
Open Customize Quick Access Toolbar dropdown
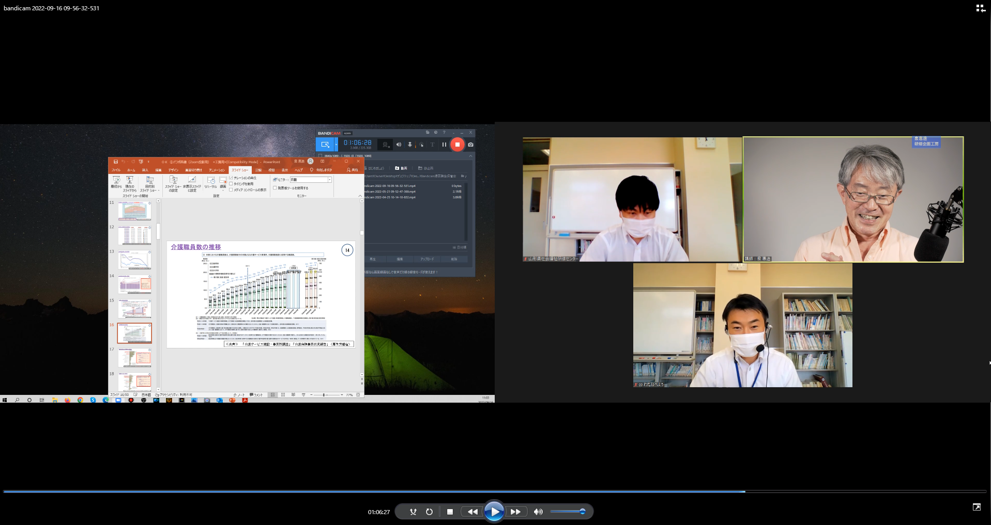point(148,162)
